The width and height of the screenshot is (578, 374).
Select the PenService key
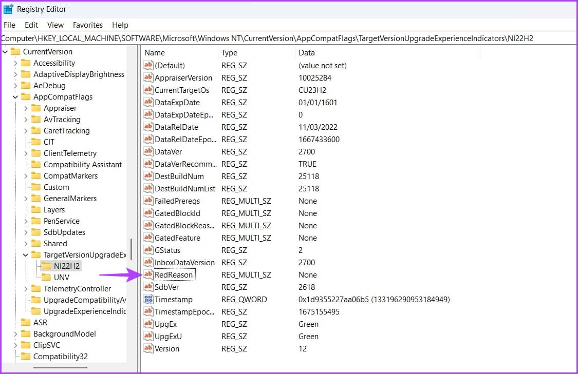tap(62, 221)
